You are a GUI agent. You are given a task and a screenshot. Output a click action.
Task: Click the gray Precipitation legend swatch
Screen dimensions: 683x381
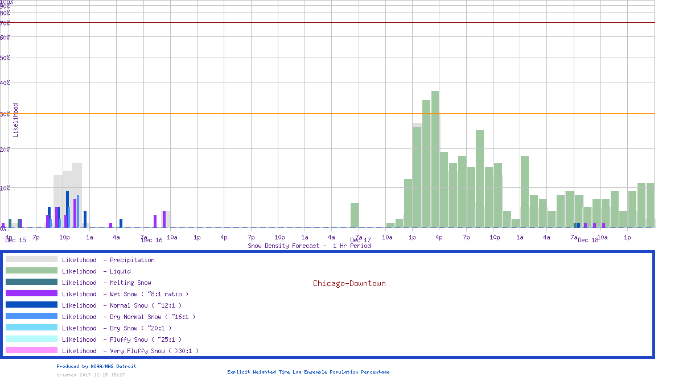tap(31, 259)
